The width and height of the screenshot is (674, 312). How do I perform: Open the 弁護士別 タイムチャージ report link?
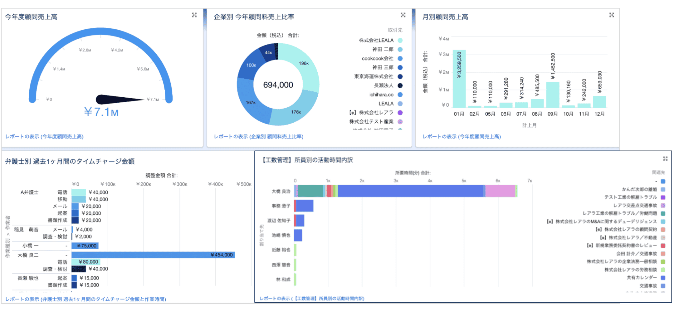pos(85,299)
